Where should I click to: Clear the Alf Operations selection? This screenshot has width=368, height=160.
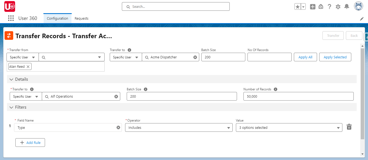(116, 97)
